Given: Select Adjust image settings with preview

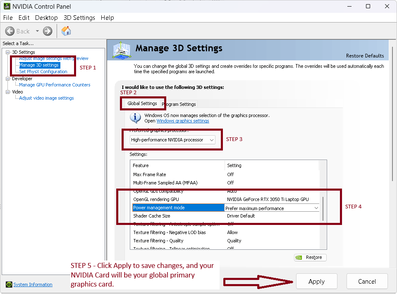Looking at the screenshot, I should [x=54, y=58].
